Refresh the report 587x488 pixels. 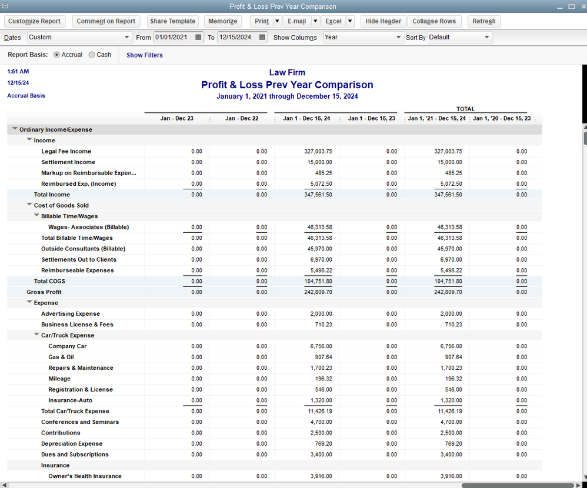pos(483,21)
